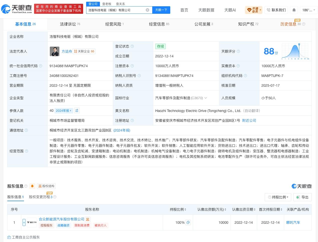Select the 基本信息 tab
The height and width of the screenshot is (242, 318).
pos(26,24)
